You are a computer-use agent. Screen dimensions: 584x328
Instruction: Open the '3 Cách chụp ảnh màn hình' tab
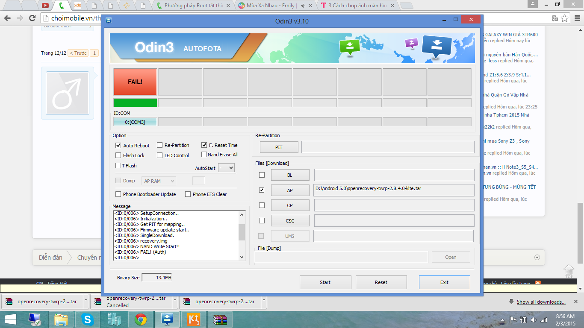coord(357,6)
